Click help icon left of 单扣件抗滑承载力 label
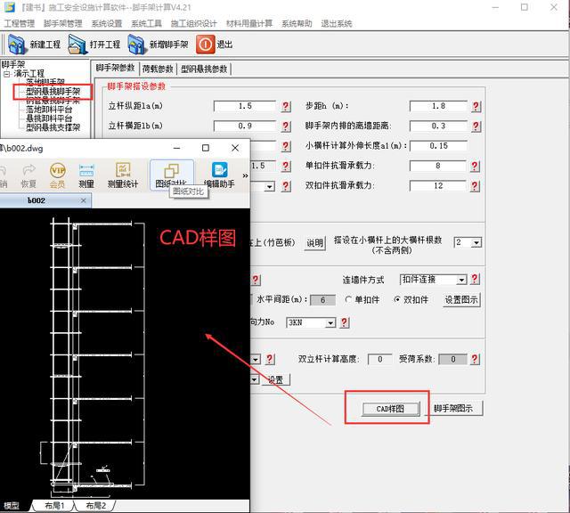The height and width of the screenshot is (513, 570). 286,167
